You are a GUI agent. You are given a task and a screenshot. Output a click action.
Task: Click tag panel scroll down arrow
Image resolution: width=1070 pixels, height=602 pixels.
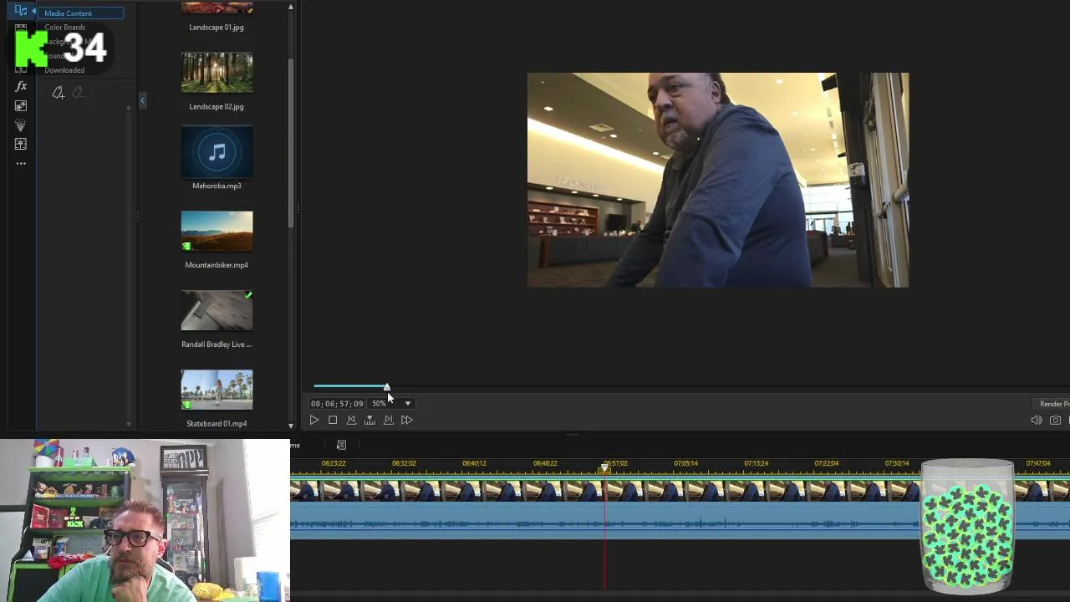click(x=129, y=424)
